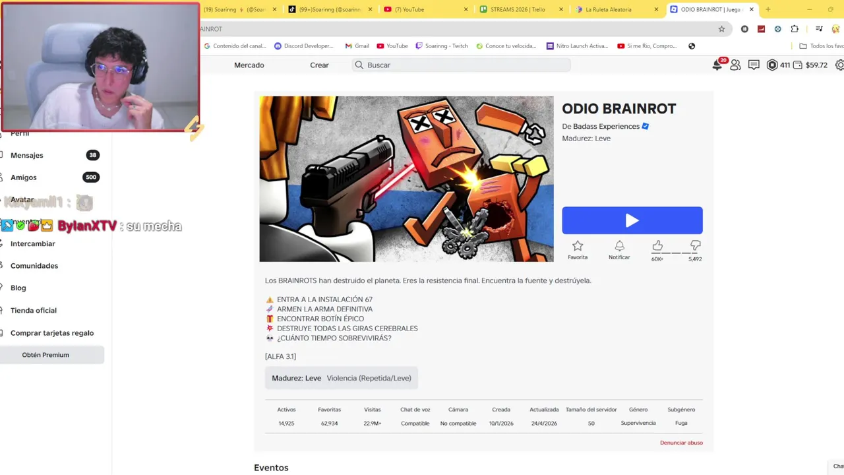Click the game thumbnail image
This screenshot has width=844, height=475.
tap(406, 179)
